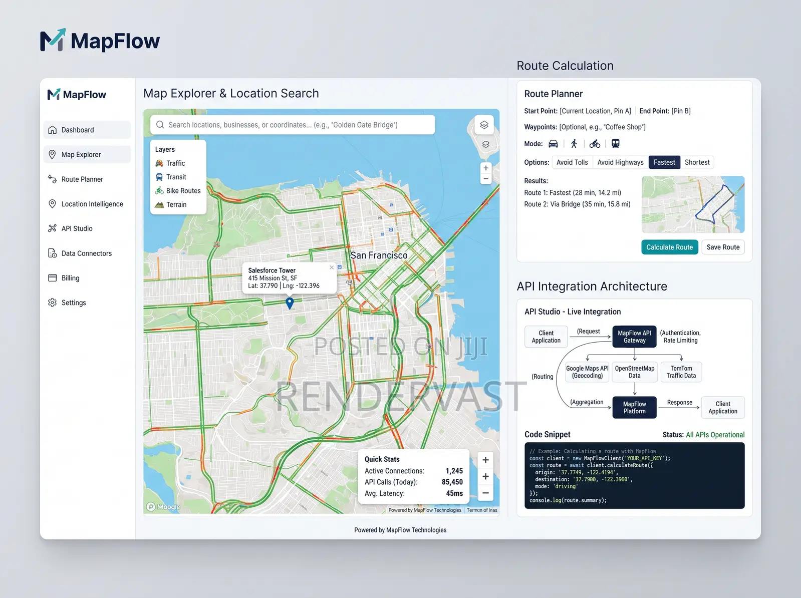
Task: Enable the Terrain layer
Action: click(171, 205)
